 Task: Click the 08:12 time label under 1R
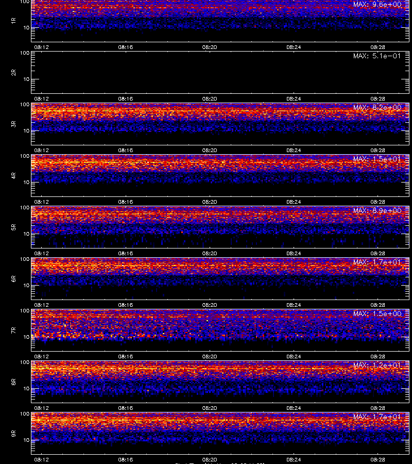point(41,47)
